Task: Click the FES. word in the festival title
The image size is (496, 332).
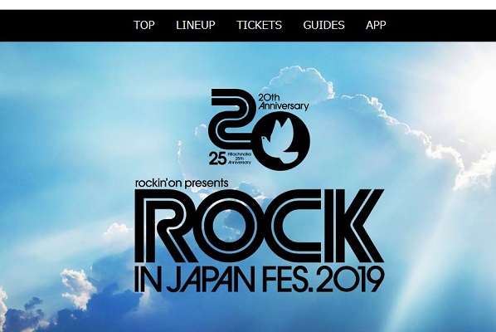Action: pos(287,279)
